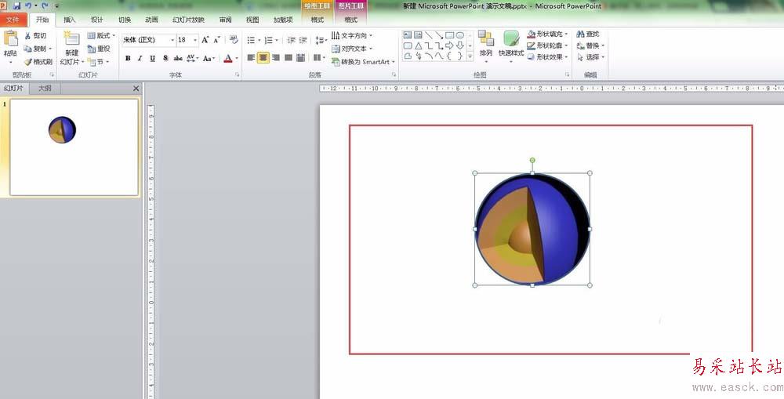
Task: Set paragraph alignment to Right
Action: pyautogui.click(x=275, y=58)
